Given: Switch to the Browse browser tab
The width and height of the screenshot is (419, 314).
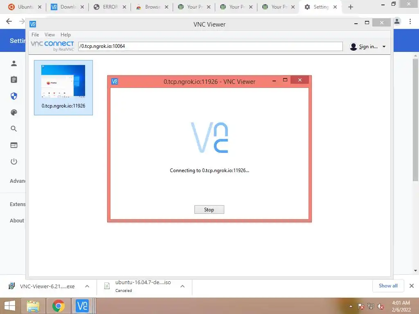Looking at the screenshot, I should click(151, 7).
